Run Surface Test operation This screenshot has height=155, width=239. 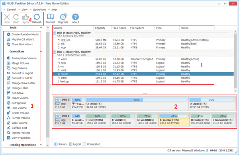(17, 128)
